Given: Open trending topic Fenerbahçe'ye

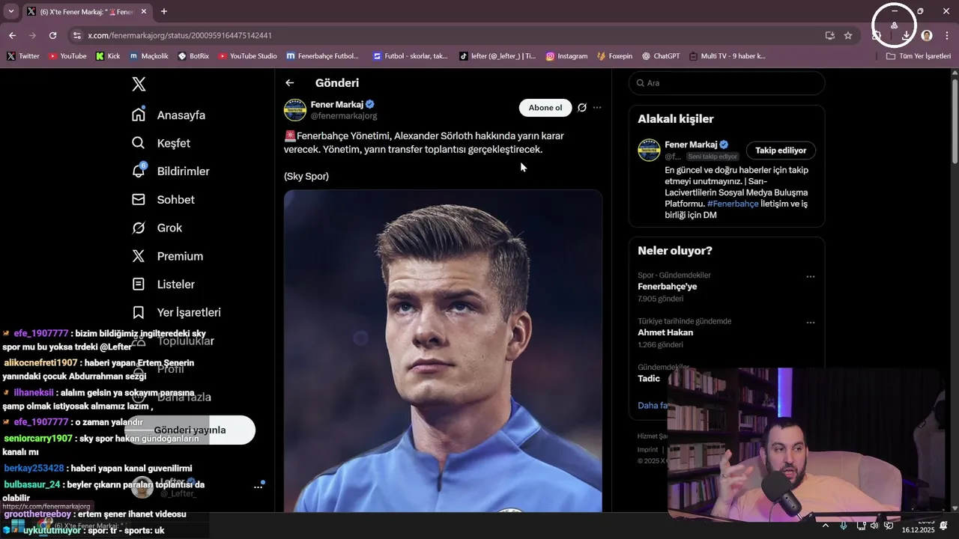Looking at the screenshot, I should (x=667, y=287).
